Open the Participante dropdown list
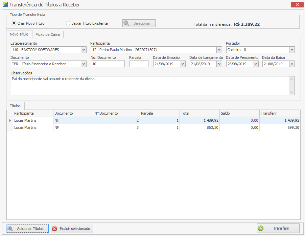 219,50
